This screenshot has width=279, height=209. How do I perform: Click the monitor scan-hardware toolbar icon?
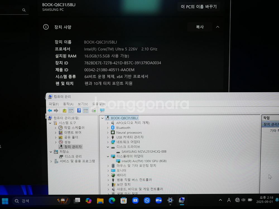[x=102, y=111]
